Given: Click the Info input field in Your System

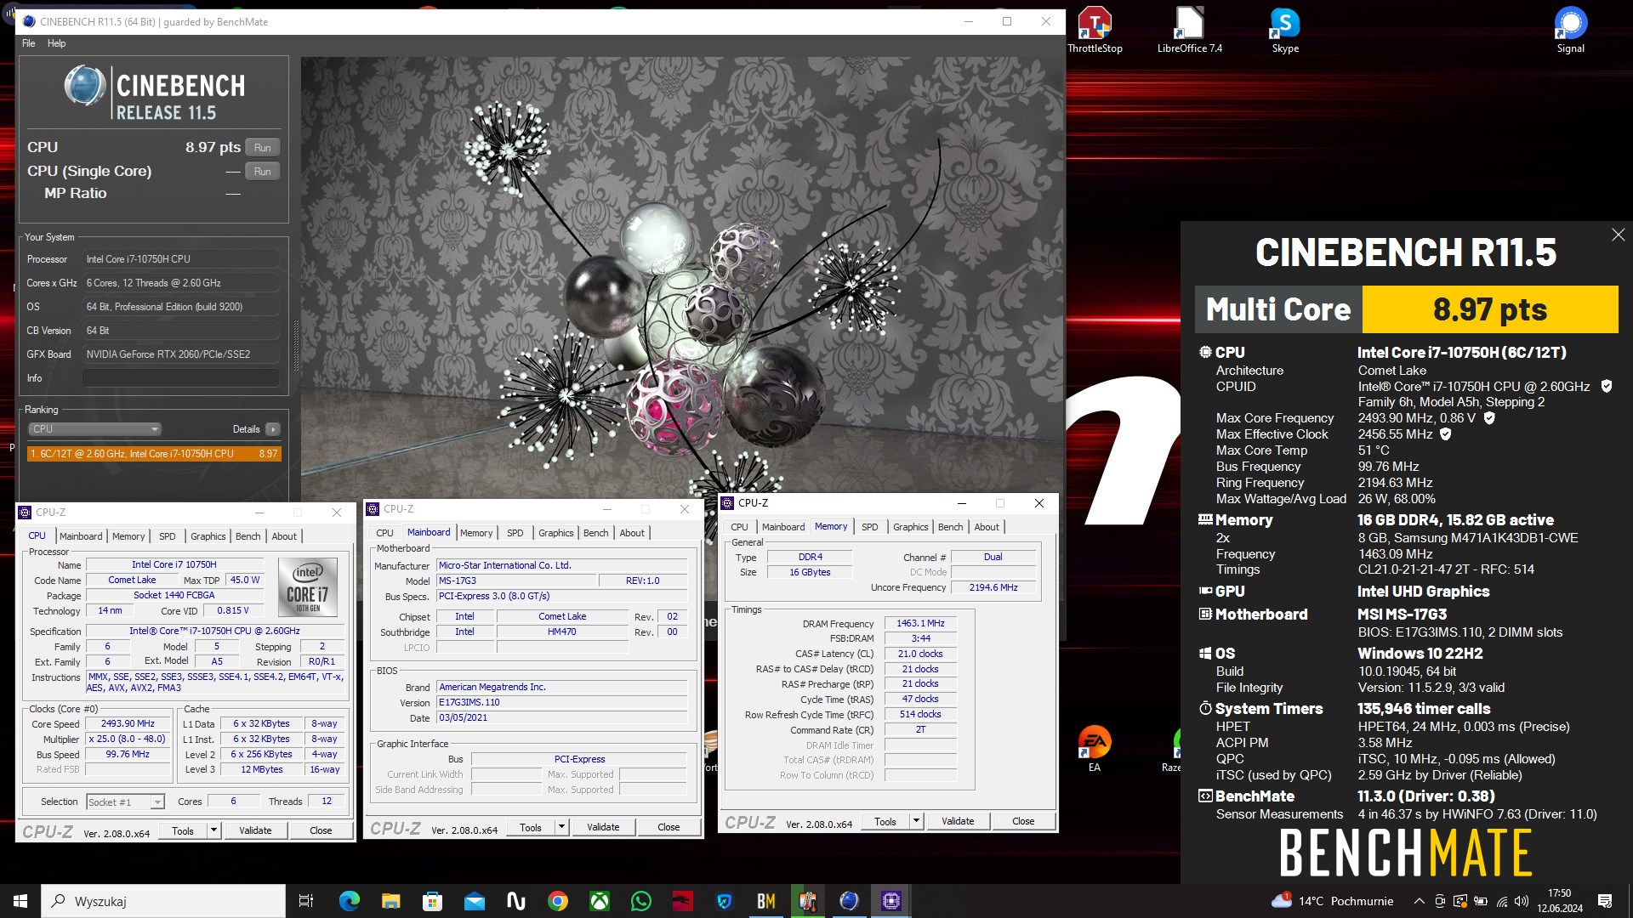Looking at the screenshot, I should [x=181, y=378].
